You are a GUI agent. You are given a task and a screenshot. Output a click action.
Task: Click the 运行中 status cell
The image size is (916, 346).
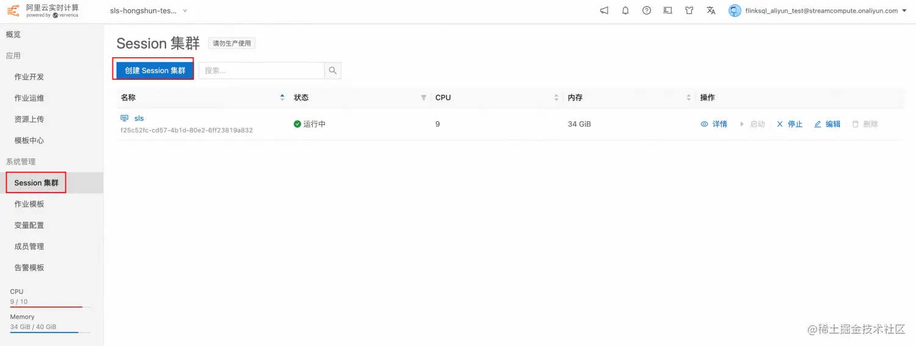pos(310,124)
